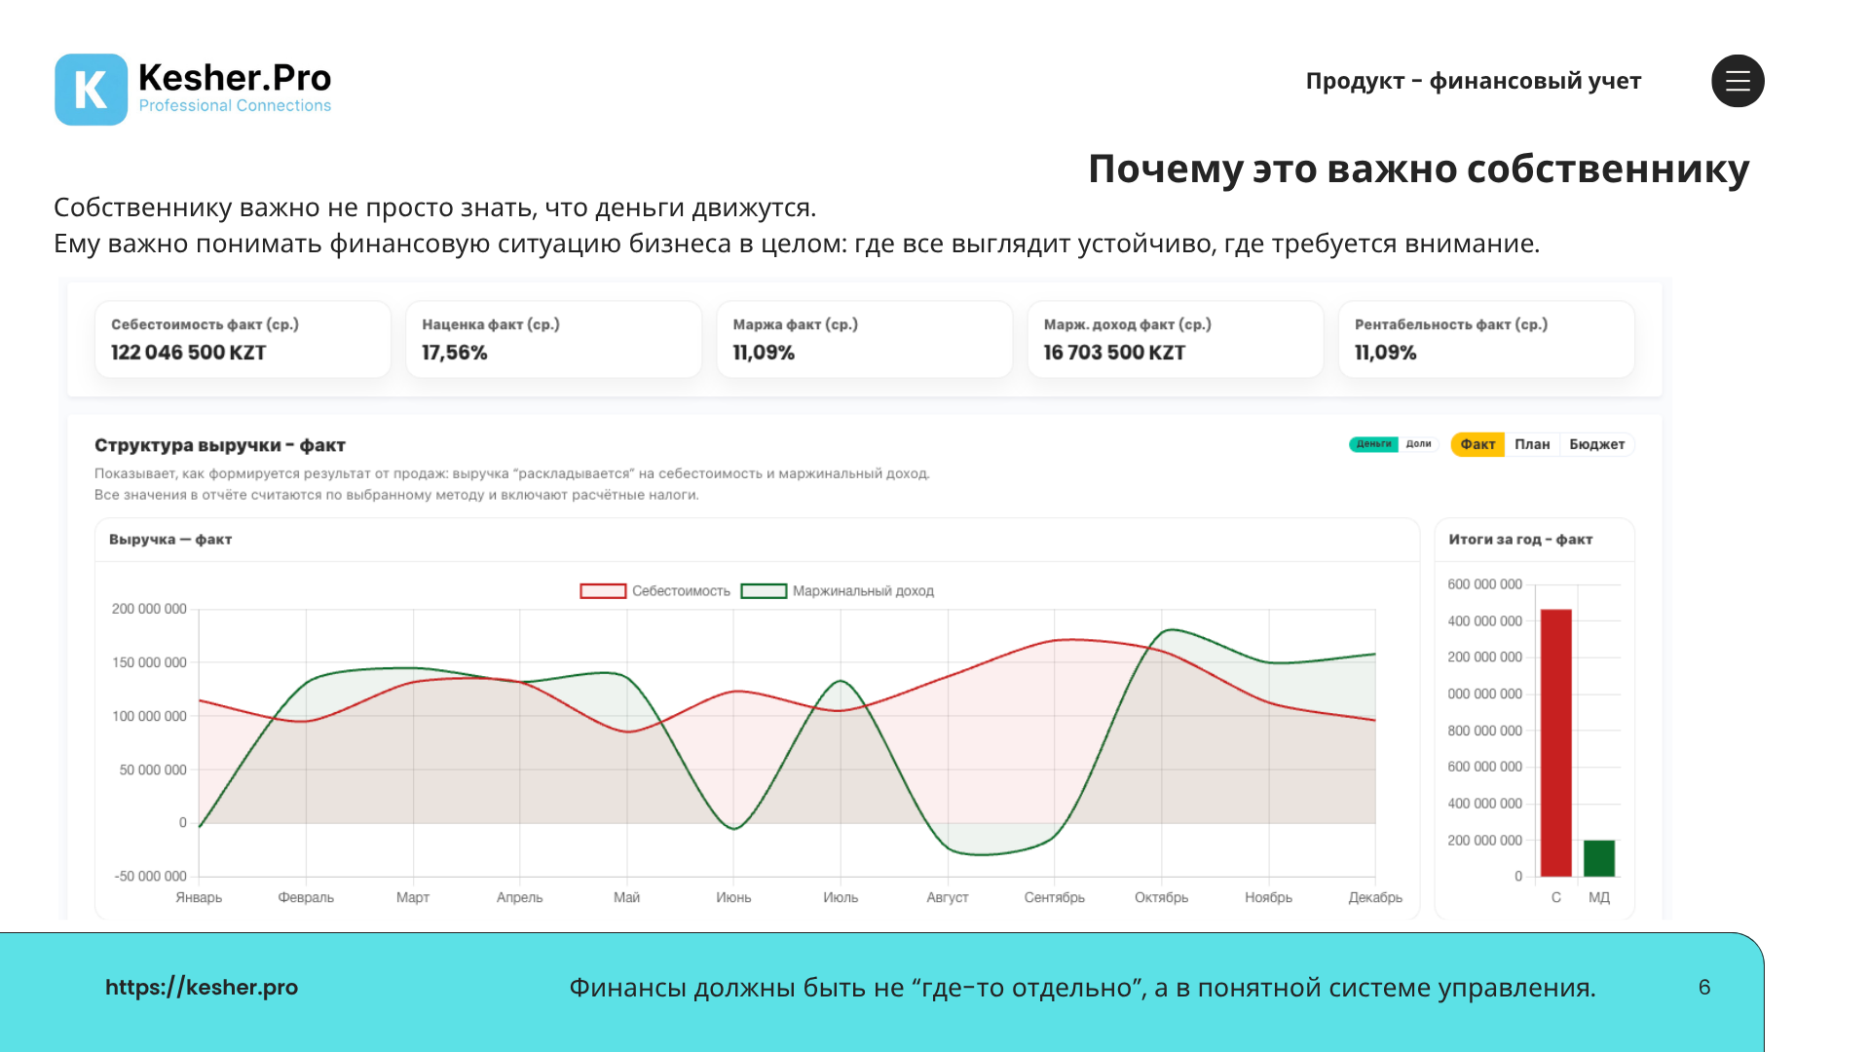Screen dimensions: 1870x1052
Task: Click the Kesher.Pro blue K logo
Action: [91, 90]
